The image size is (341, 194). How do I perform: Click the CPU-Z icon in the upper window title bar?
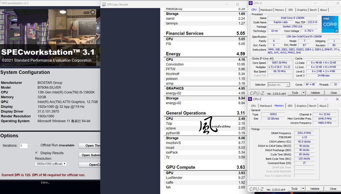252,3
